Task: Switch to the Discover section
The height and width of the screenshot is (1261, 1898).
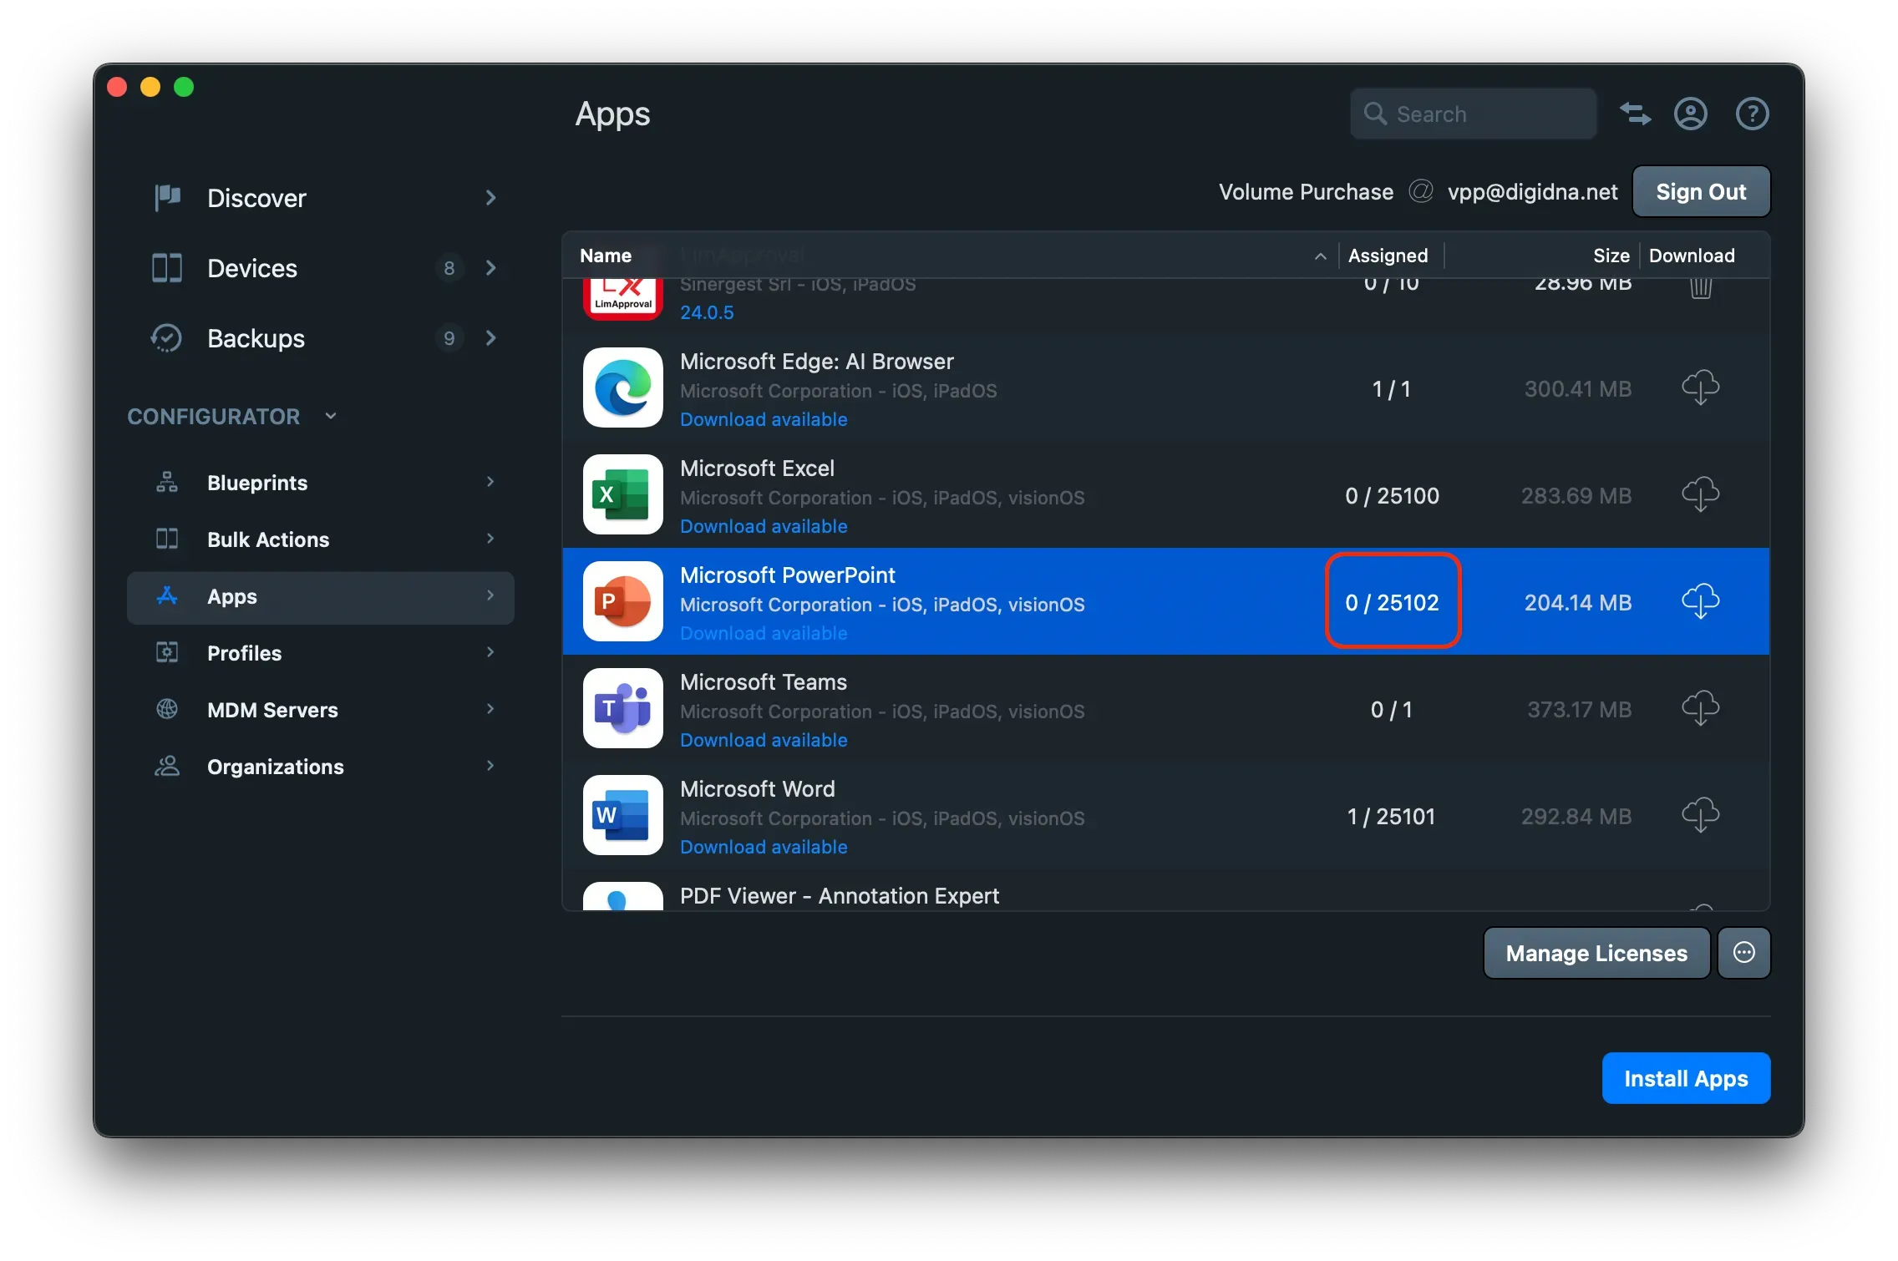Action: click(256, 198)
